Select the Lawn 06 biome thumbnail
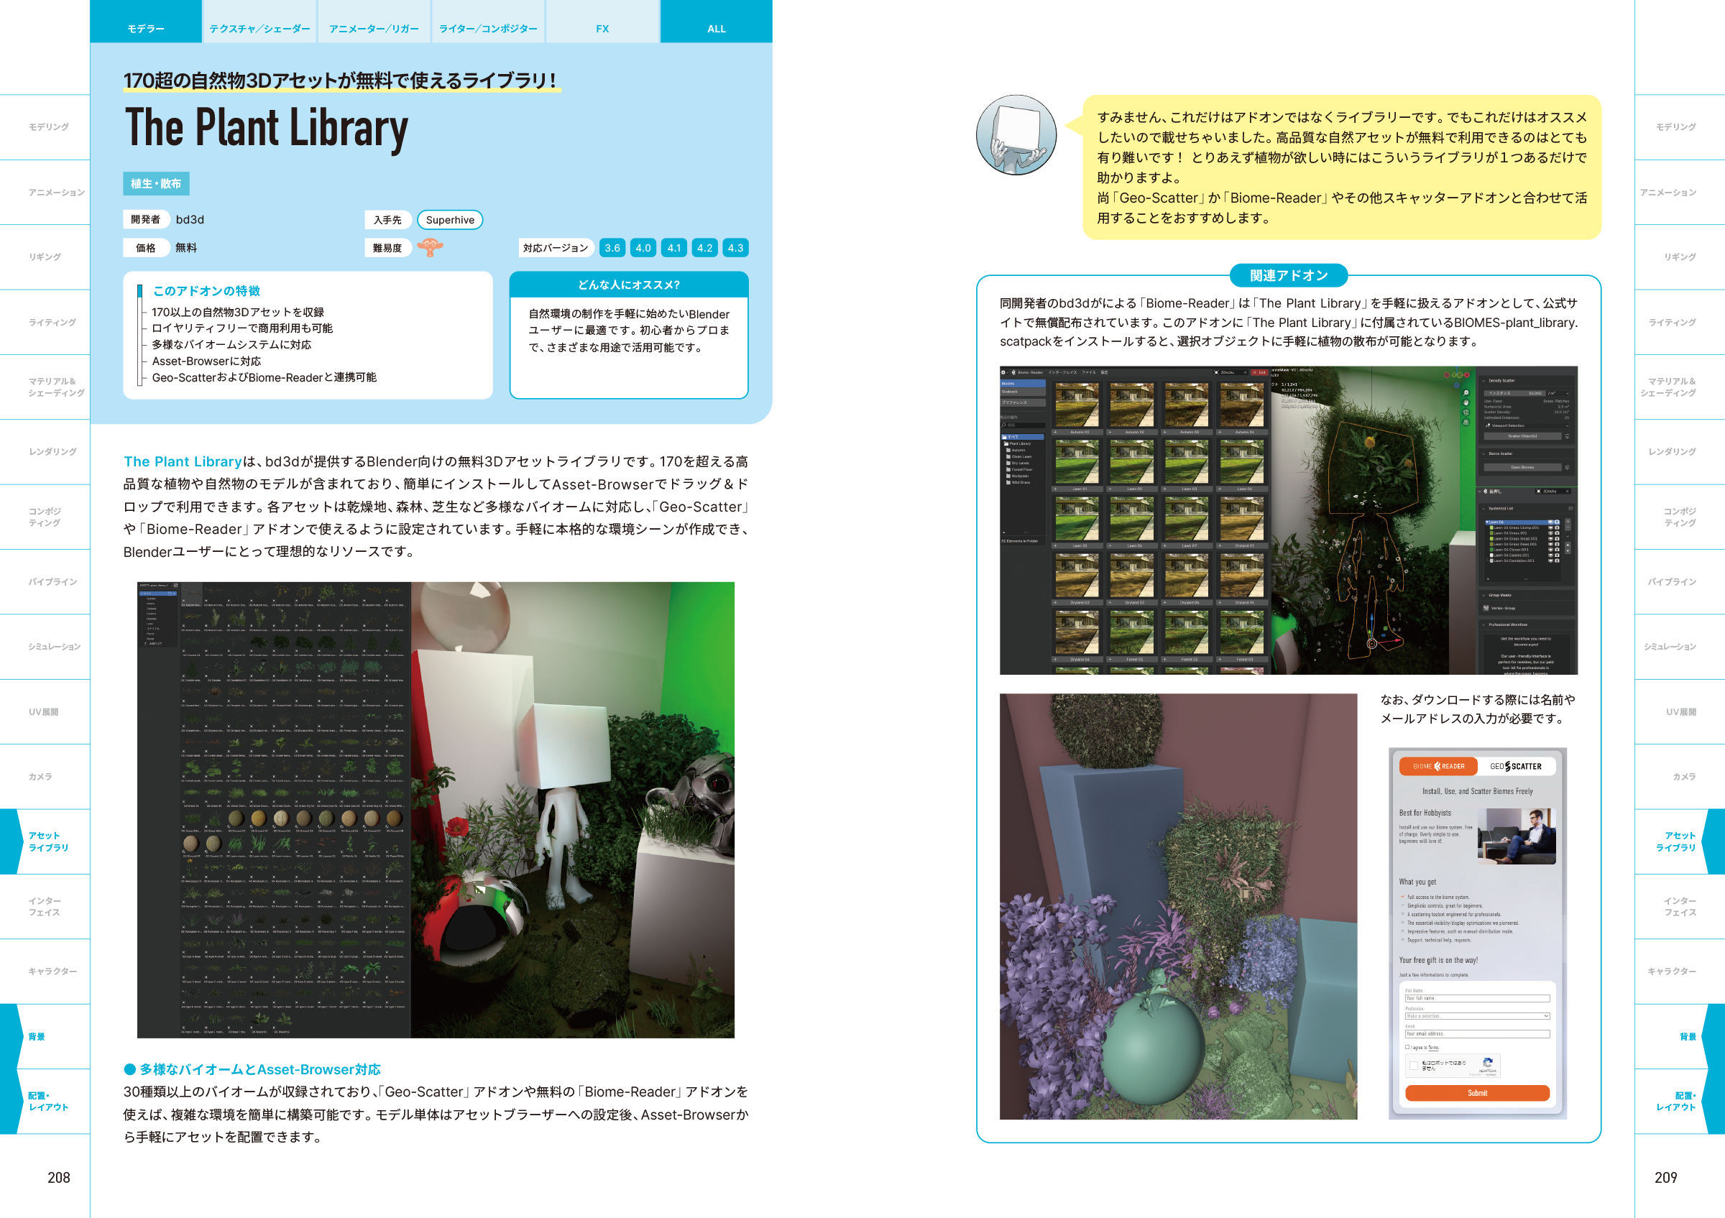The height and width of the screenshot is (1218, 1725). click(1131, 519)
